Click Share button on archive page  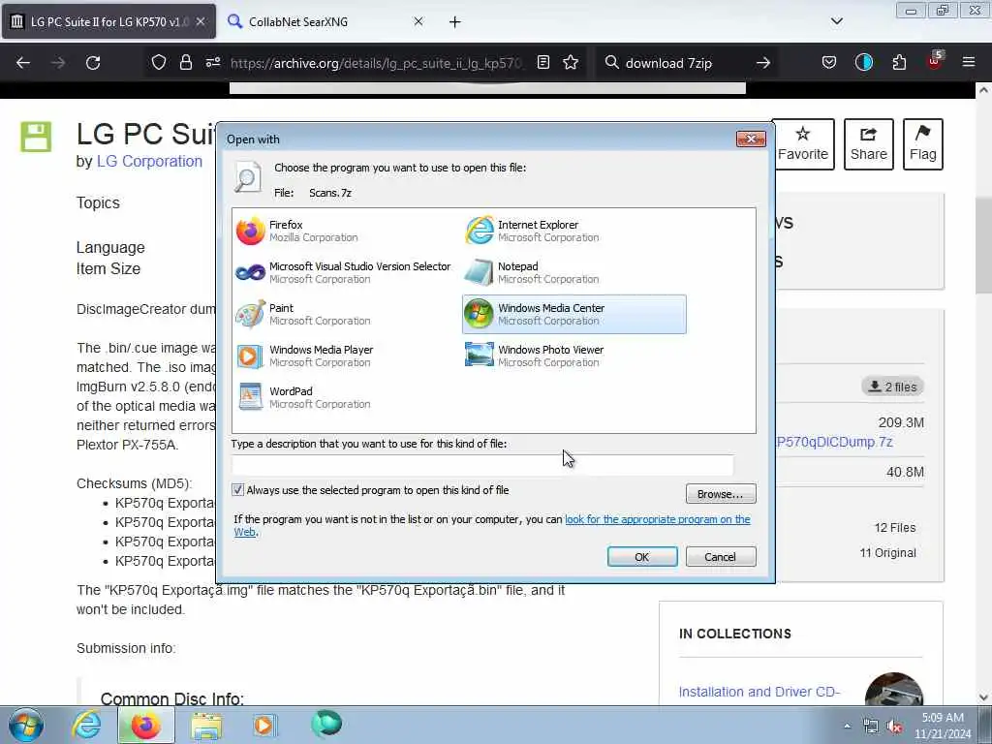tap(869, 144)
